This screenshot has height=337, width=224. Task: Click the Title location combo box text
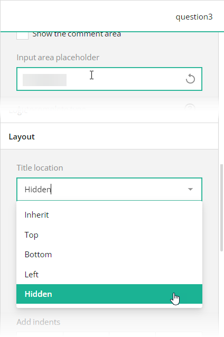(x=38, y=189)
